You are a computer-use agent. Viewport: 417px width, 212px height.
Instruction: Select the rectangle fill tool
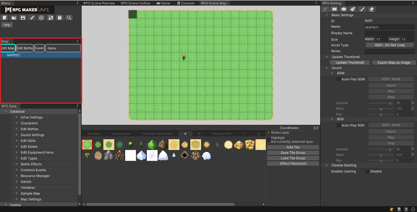[334, 9]
